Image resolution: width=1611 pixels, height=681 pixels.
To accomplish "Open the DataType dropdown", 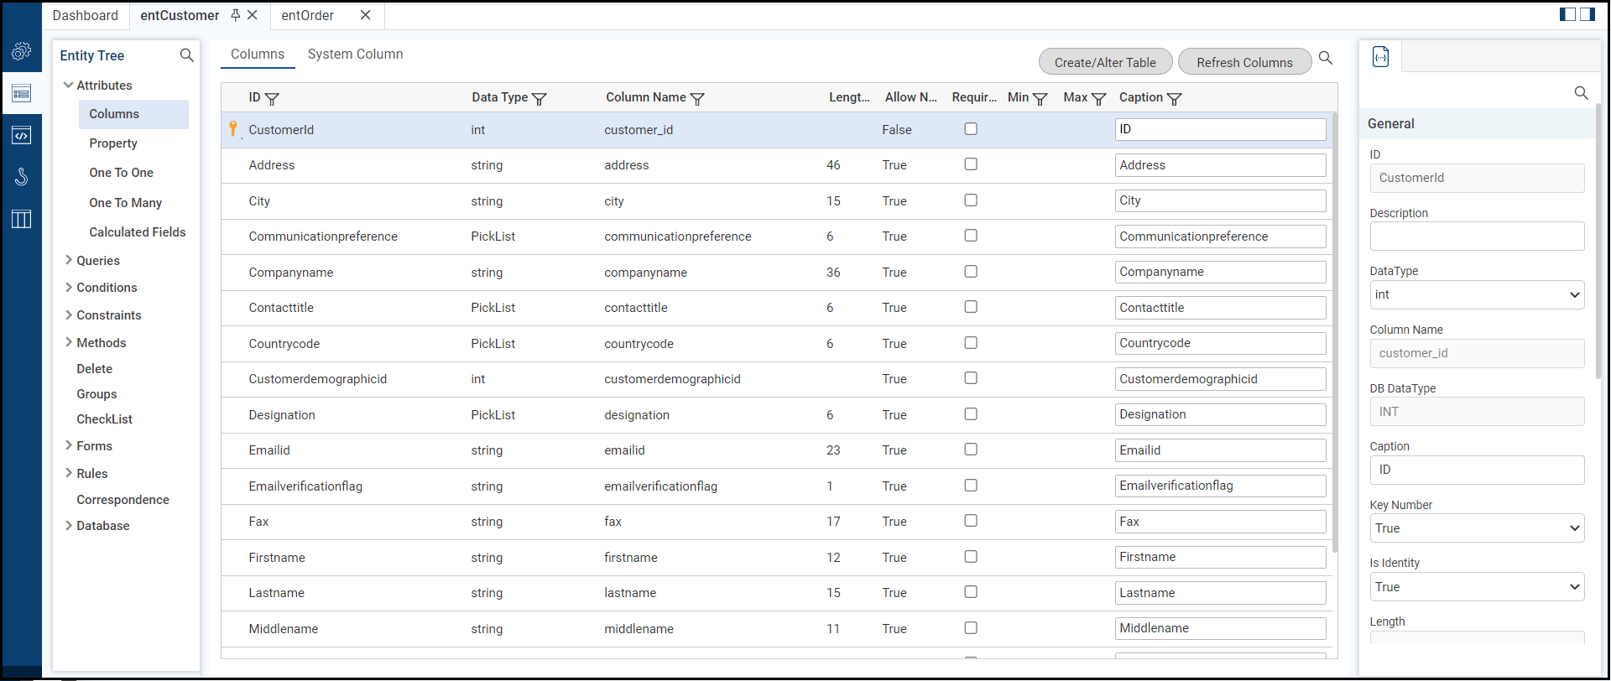I will coord(1477,294).
